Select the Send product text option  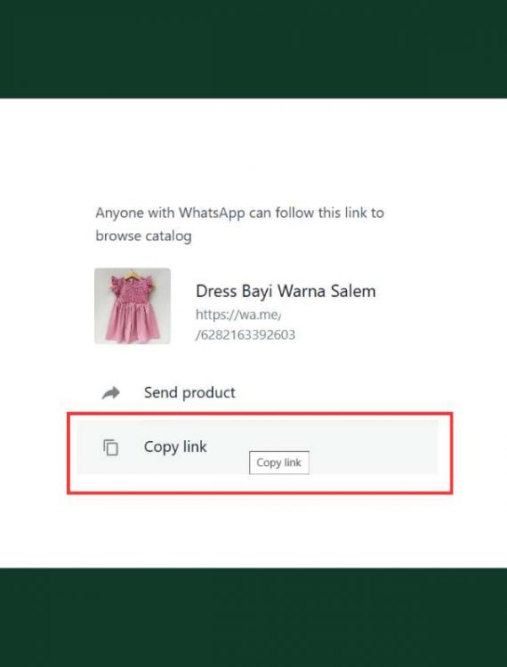(x=189, y=392)
